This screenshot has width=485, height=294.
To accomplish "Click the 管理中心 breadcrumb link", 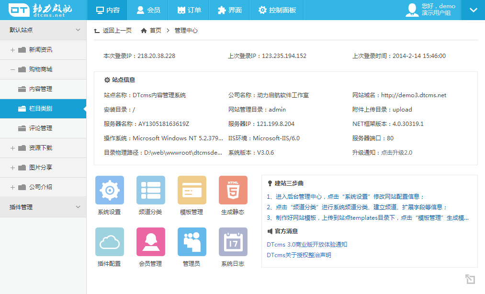I will 186,30.
